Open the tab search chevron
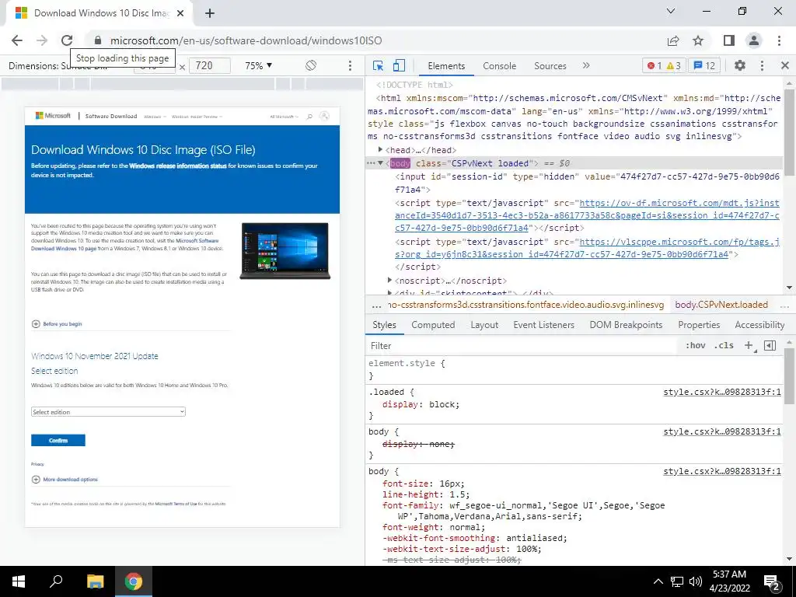The image size is (796, 597). [x=671, y=11]
